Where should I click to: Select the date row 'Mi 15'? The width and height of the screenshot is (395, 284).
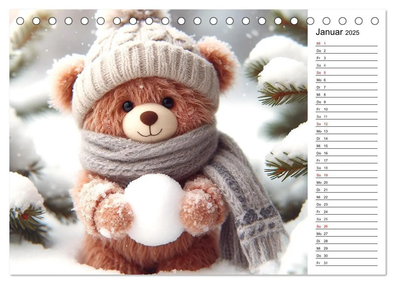(x=346, y=146)
